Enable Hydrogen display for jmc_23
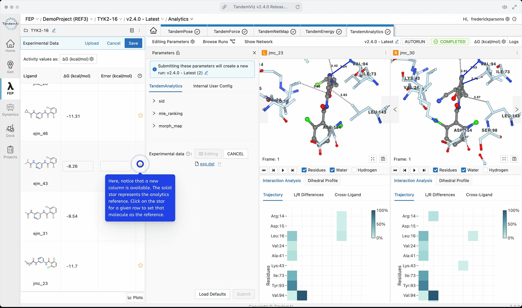 354,170
